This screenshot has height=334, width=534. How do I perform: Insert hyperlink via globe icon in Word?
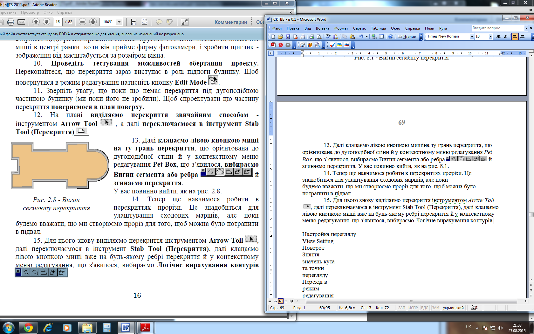tap(374, 37)
